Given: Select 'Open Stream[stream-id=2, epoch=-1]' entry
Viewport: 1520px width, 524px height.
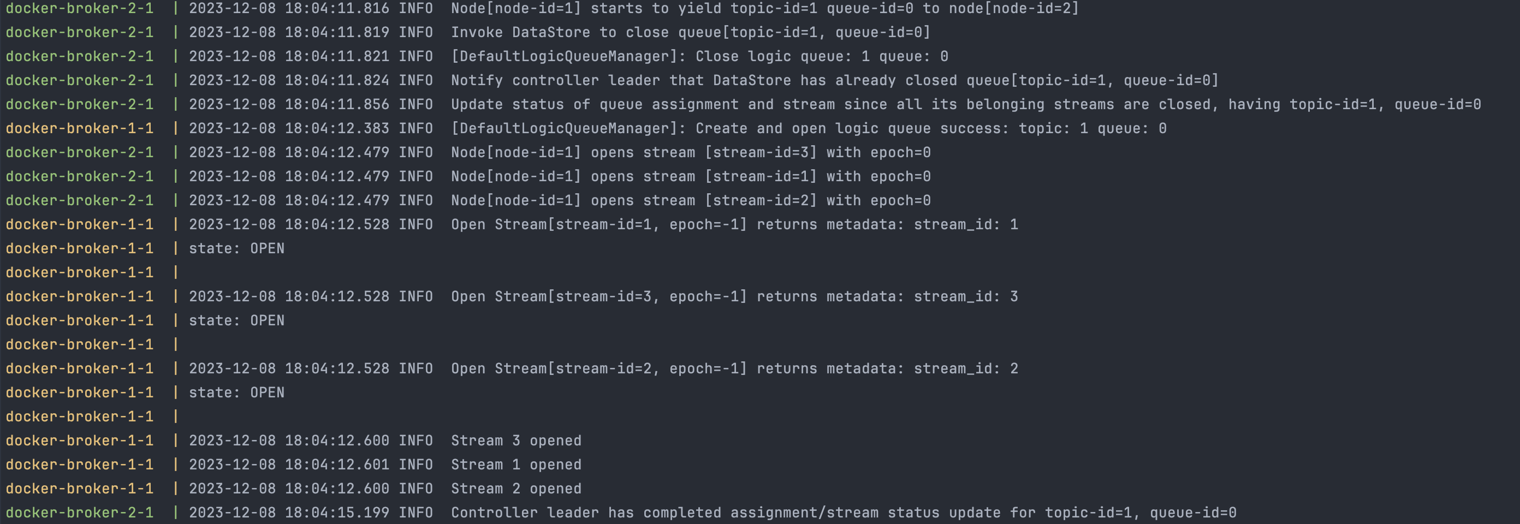Looking at the screenshot, I should click(x=735, y=368).
